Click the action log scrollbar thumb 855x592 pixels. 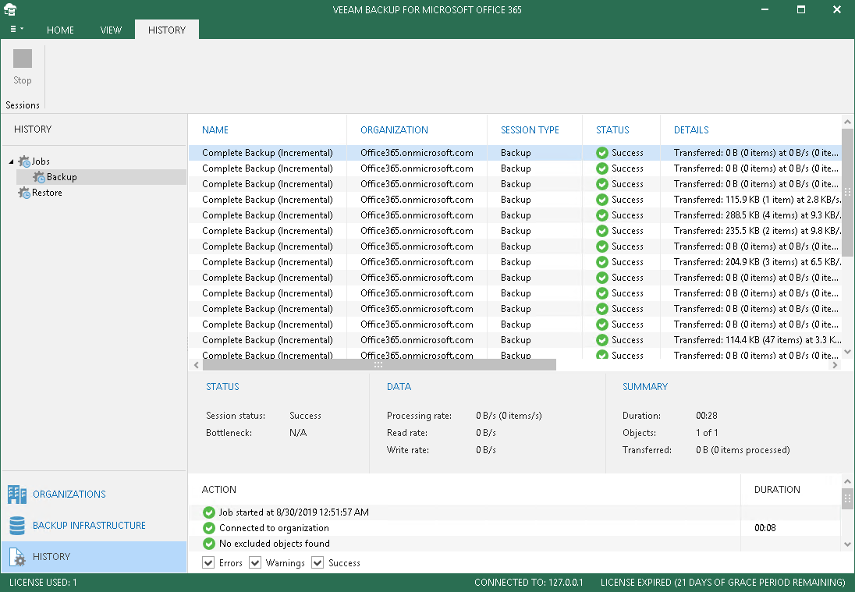(x=847, y=498)
